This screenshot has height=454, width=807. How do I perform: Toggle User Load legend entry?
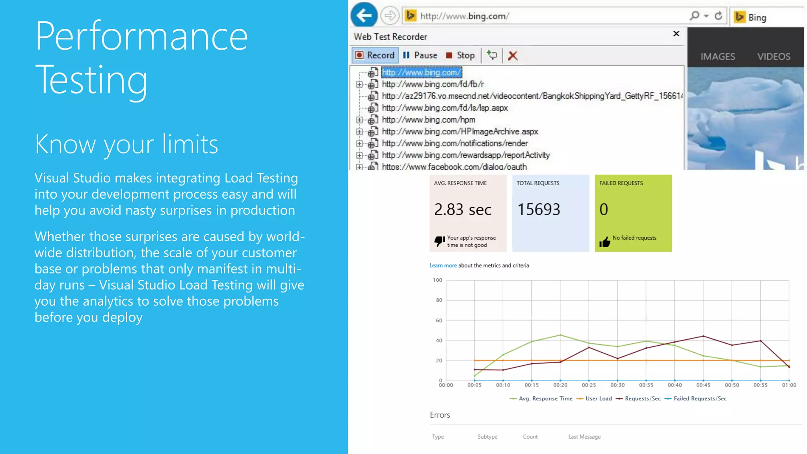[594, 398]
